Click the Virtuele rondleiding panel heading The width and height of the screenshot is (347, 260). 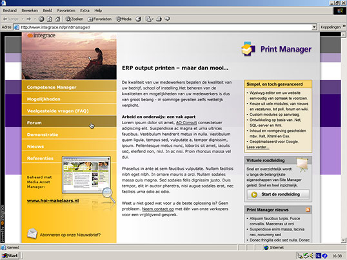(266, 160)
